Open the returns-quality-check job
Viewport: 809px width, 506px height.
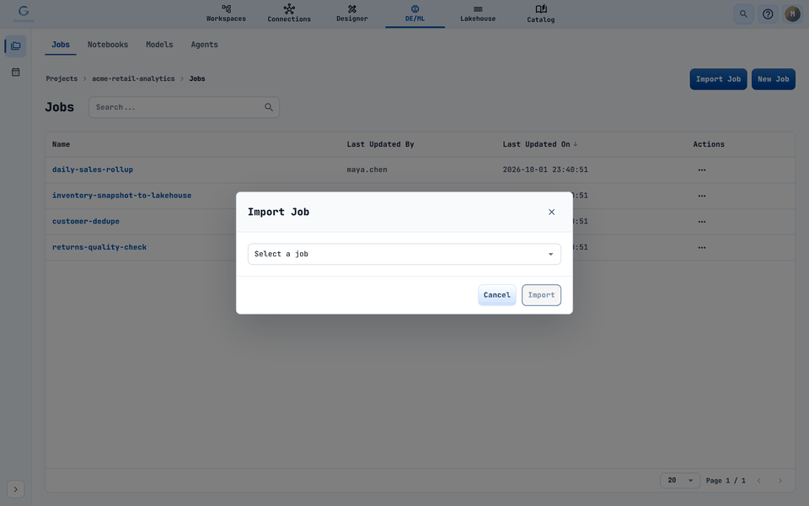99,247
